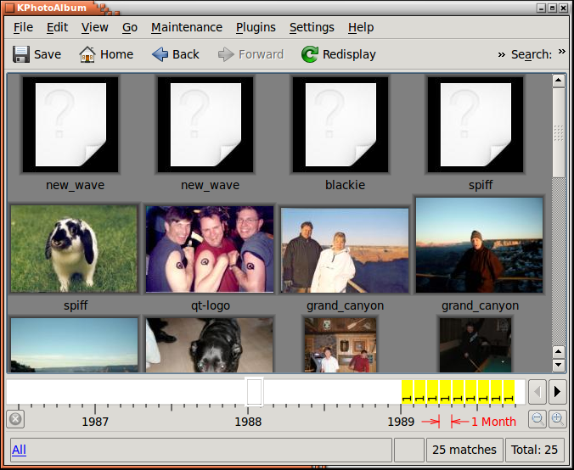Open the Help menu
The image size is (574, 470).
point(361,27)
